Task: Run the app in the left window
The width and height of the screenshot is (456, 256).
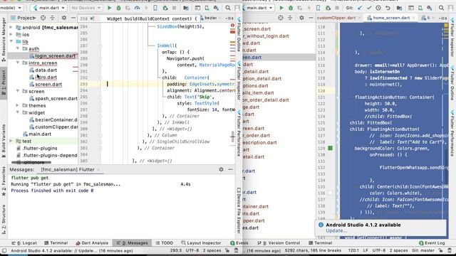Action: [109, 8]
